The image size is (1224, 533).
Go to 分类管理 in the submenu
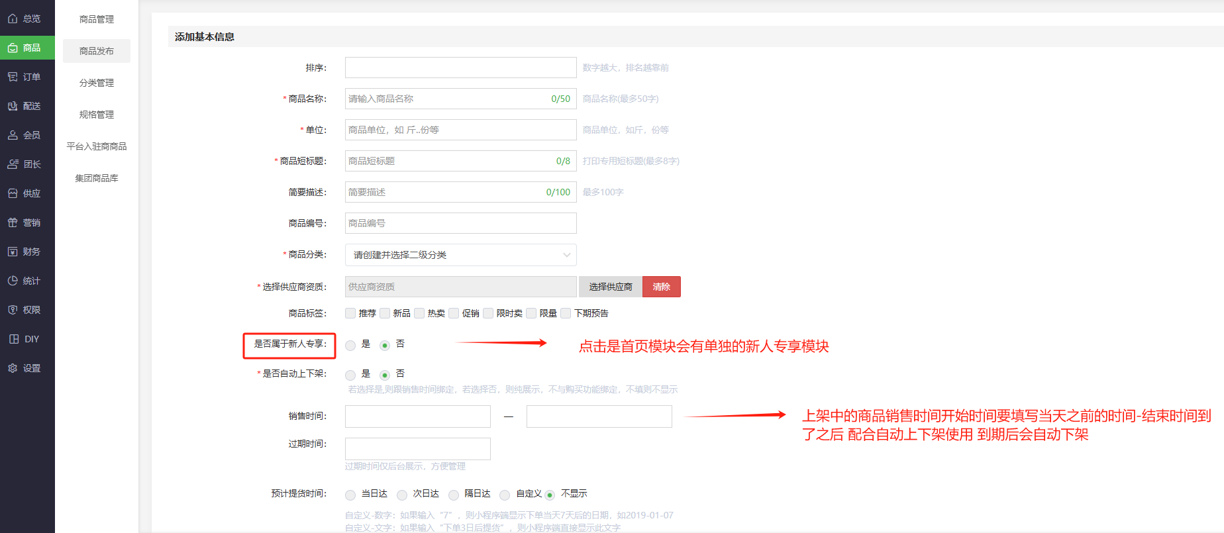[97, 83]
